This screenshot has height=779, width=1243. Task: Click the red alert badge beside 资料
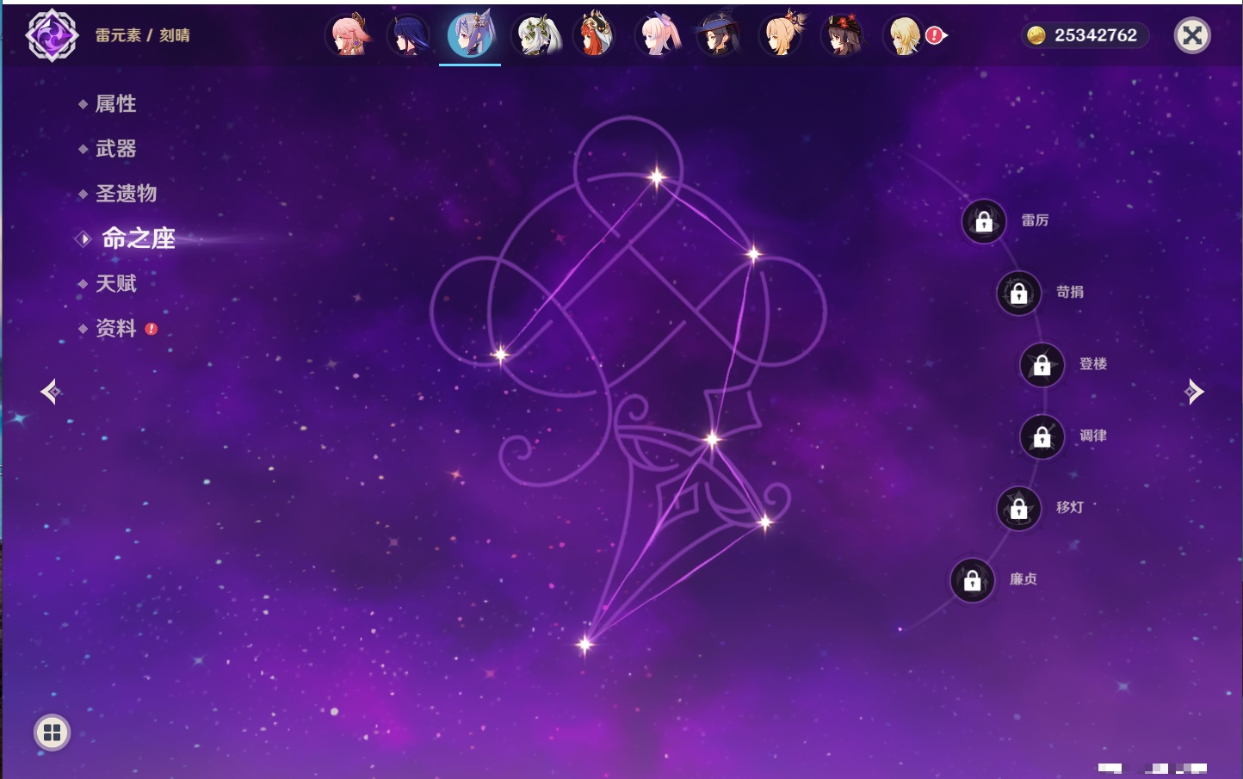[152, 329]
